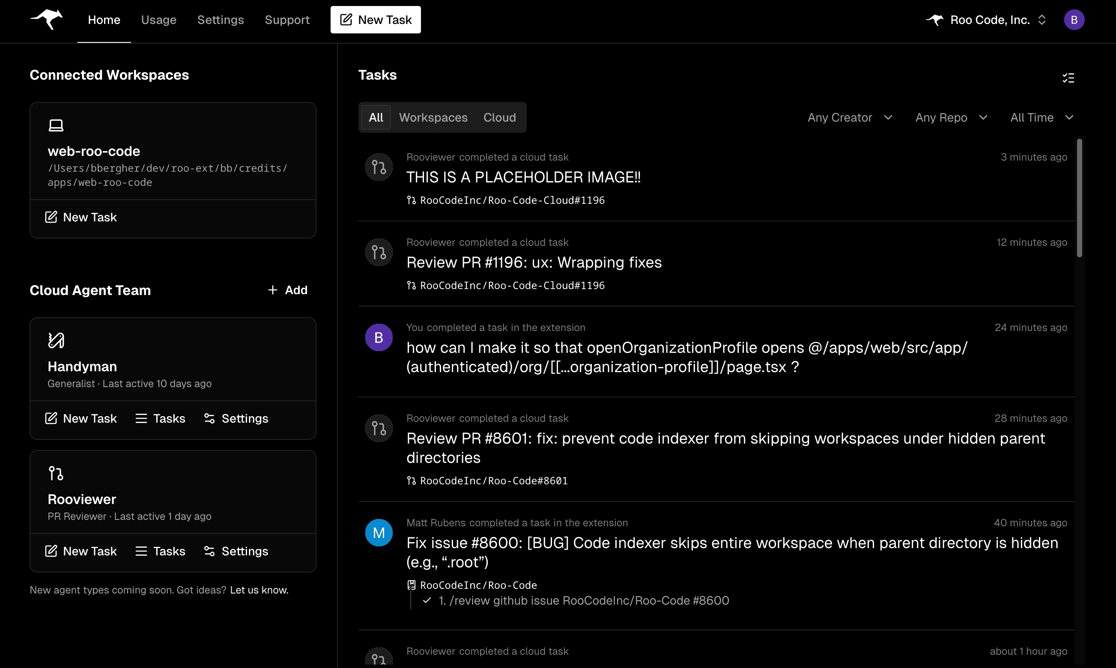Click the Tasks list icon on Handyman card
This screenshot has width=1116, height=668.
[x=141, y=418]
